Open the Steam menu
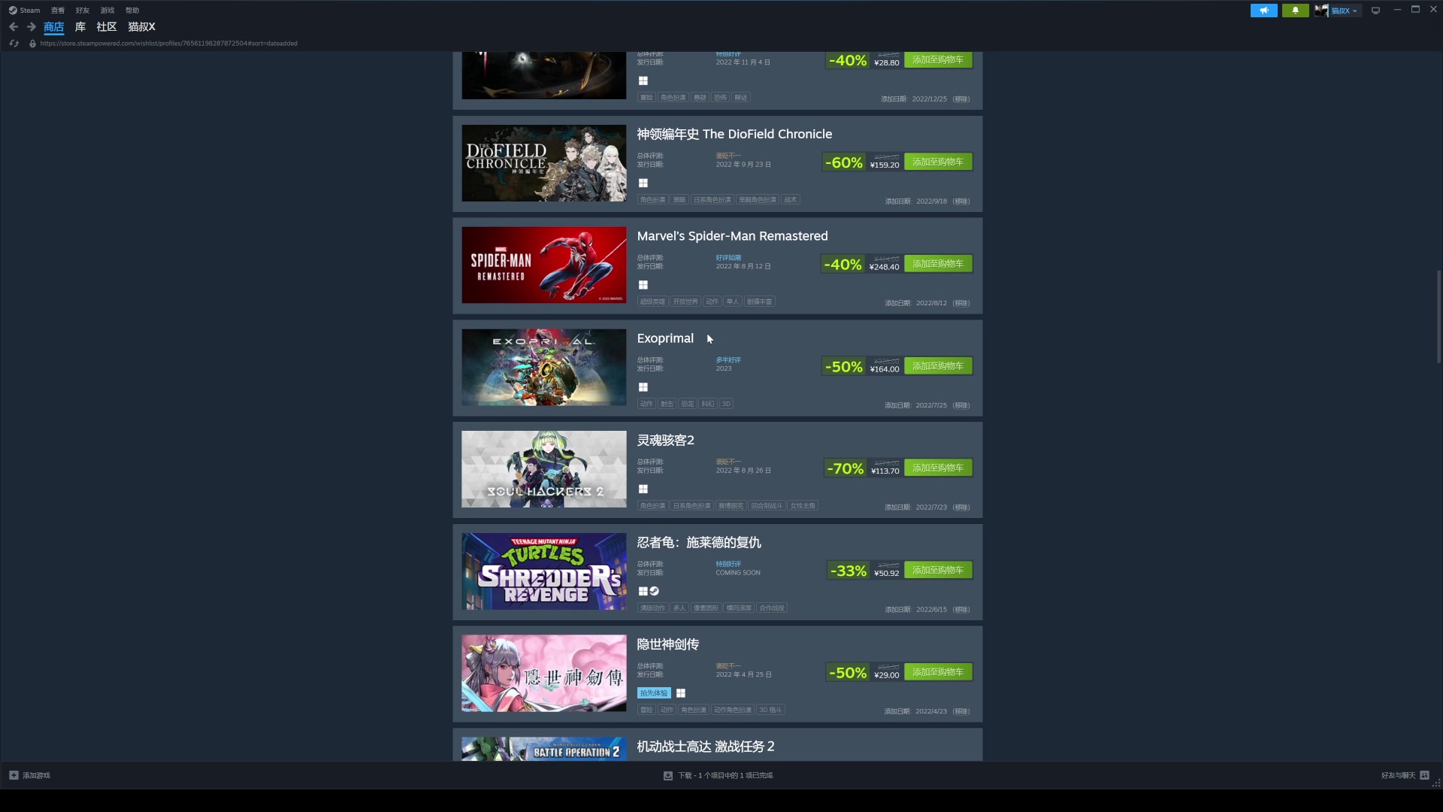The height and width of the screenshot is (812, 1443). tap(24, 11)
